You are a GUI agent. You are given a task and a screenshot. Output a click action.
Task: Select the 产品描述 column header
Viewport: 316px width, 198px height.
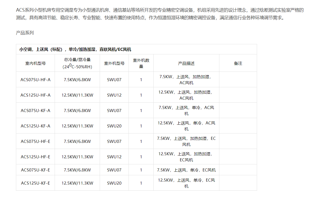coord(186,63)
